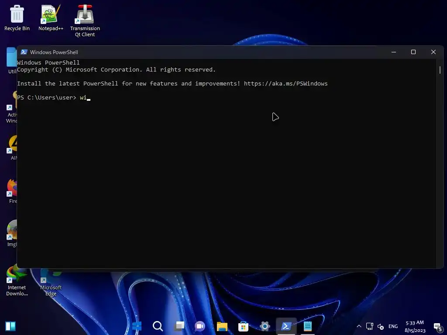Open Microsoft Edge desktop shortcut
447x335 pixels.
51,282
